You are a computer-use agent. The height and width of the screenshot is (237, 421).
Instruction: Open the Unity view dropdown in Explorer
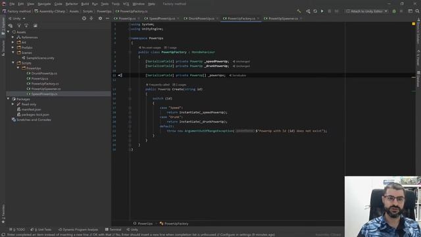pyautogui.click(x=17, y=18)
